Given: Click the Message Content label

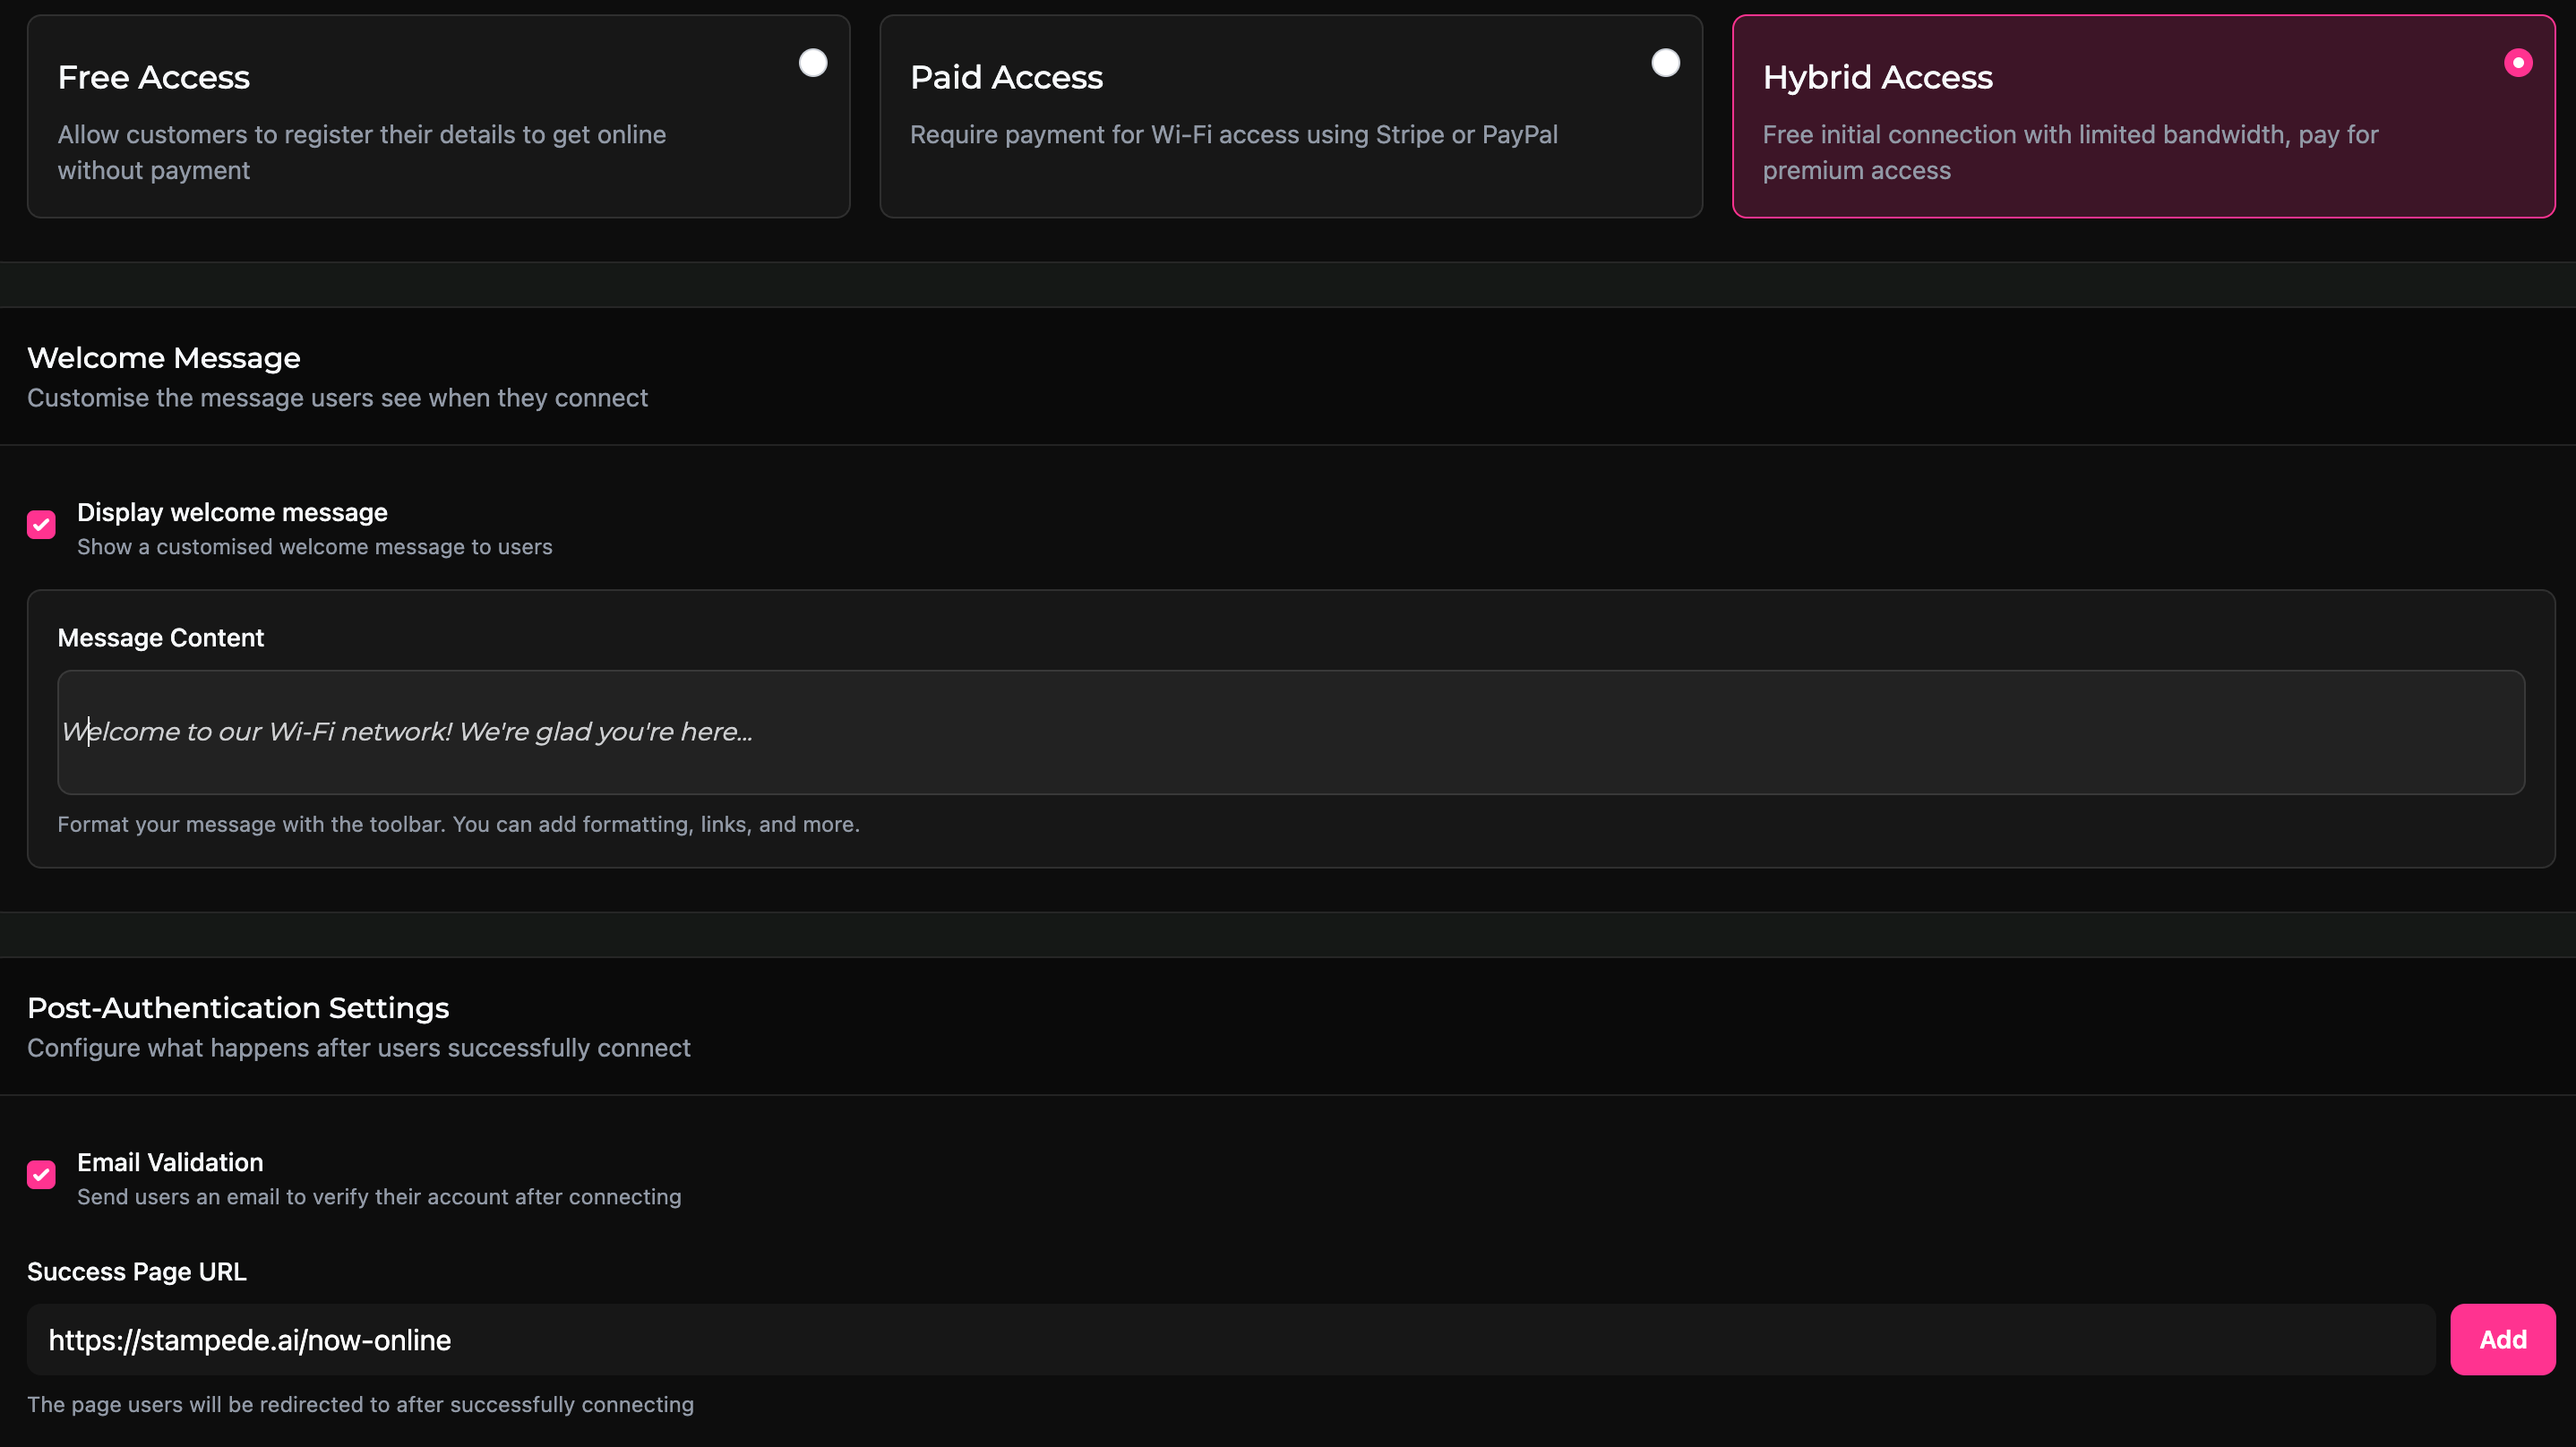Looking at the screenshot, I should (x=161, y=638).
